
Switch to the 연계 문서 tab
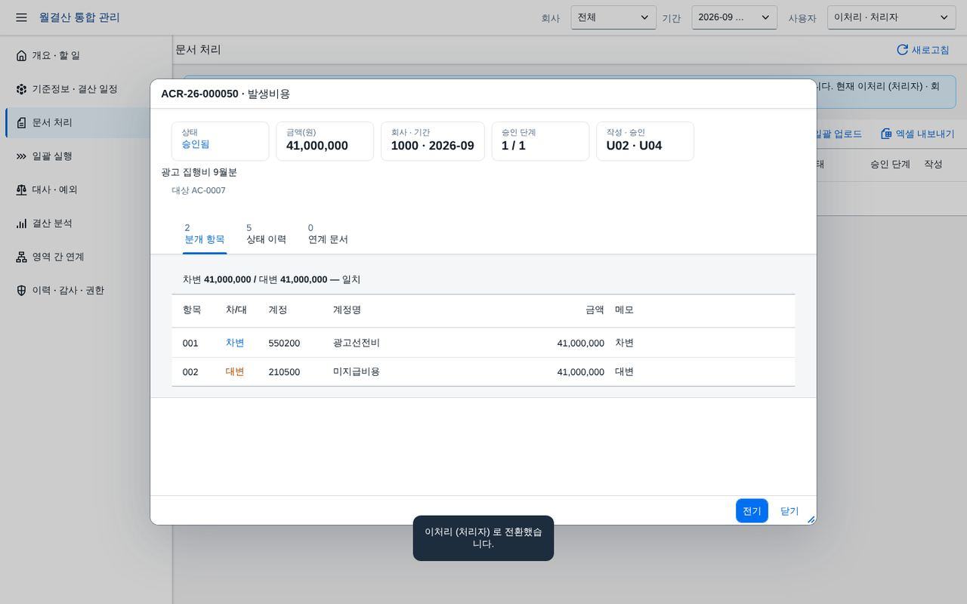click(x=328, y=234)
